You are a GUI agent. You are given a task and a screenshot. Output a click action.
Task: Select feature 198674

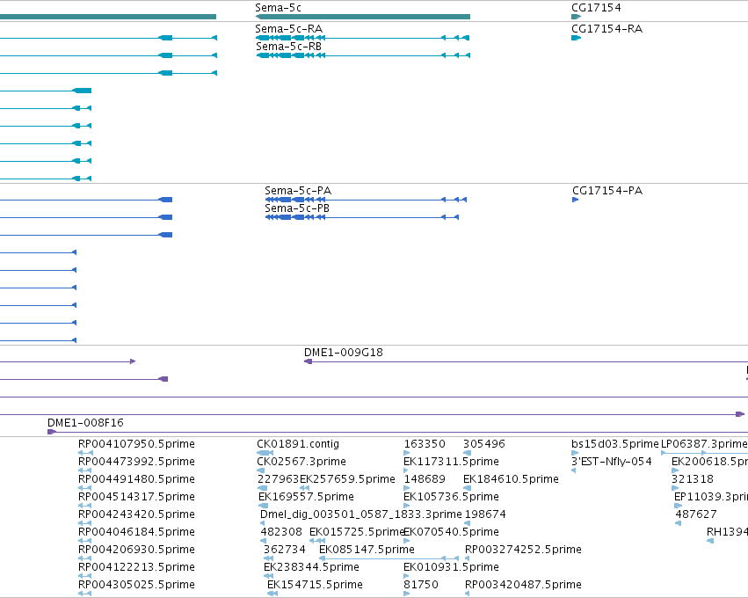pos(485,514)
